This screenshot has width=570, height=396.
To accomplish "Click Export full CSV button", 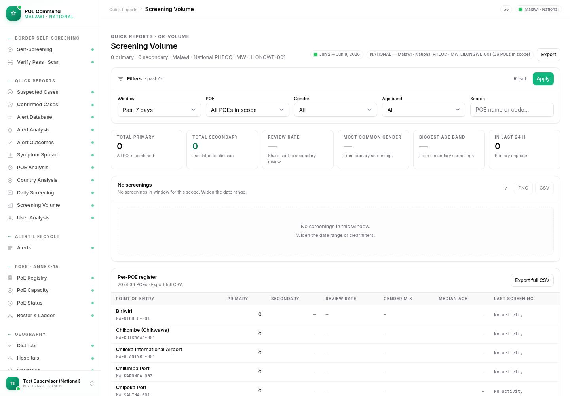I will coord(532,280).
